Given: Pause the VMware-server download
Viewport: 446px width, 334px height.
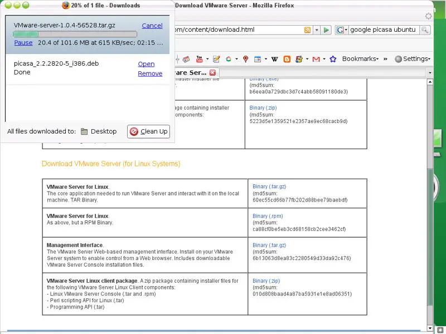Looking at the screenshot, I should [23, 43].
